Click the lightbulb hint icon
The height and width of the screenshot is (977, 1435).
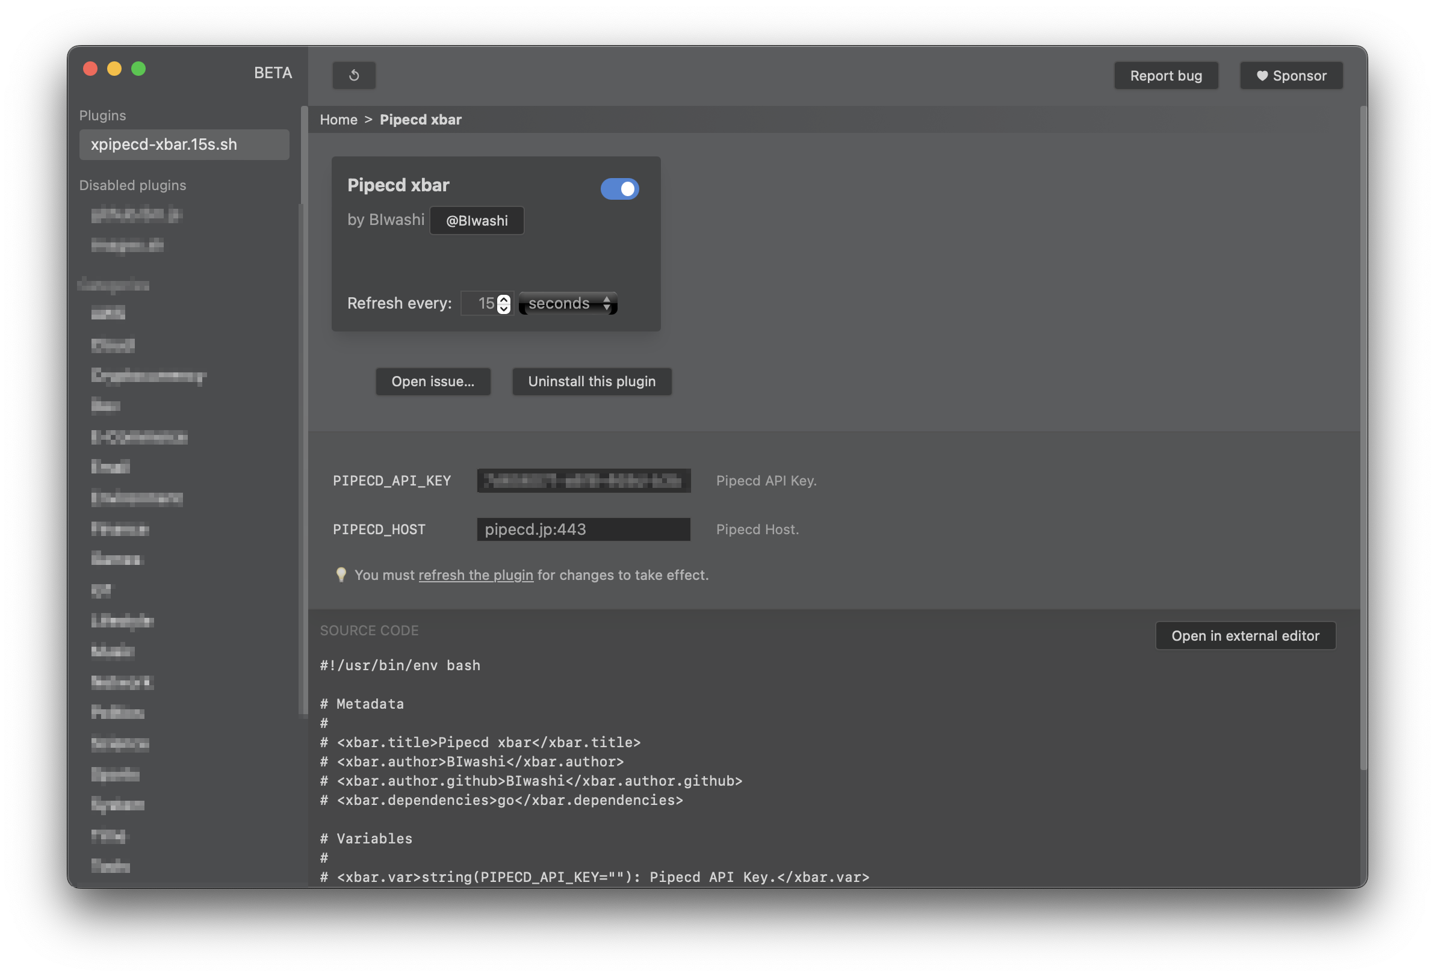pyautogui.click(x=341, y=575)
